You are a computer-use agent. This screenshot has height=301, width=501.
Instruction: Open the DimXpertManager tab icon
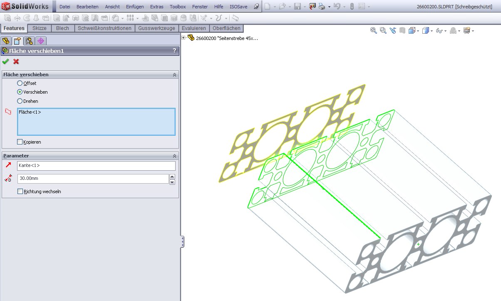(x=40, y=41)
